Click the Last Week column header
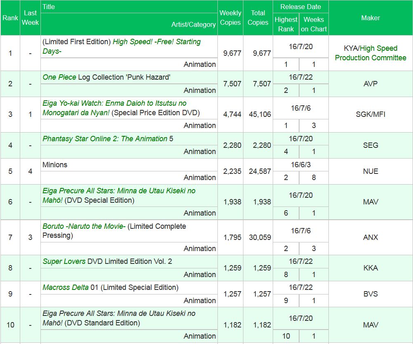The height and width of the screenshot is (344, 413). [x=30, y=18]
